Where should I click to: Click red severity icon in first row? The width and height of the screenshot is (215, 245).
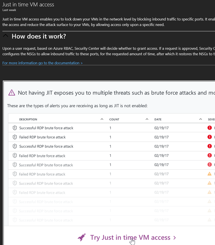click(x=210, y=128)
